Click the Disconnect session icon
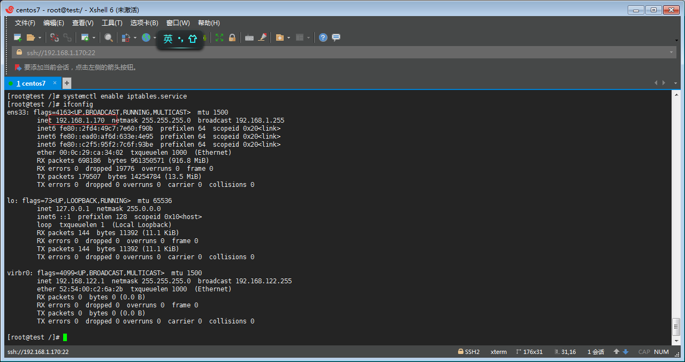The height and width of the screenshot is (362, 685). point(55,37)
